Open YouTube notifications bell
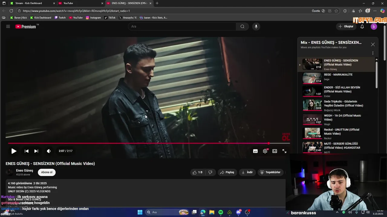This screenshot has height=217, width=387. click(362, 27)
